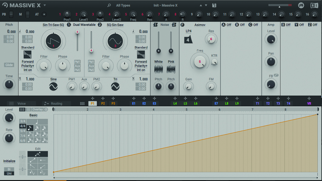Click the Sine waveform icon for PM1 oscillator

pos(53,87)
